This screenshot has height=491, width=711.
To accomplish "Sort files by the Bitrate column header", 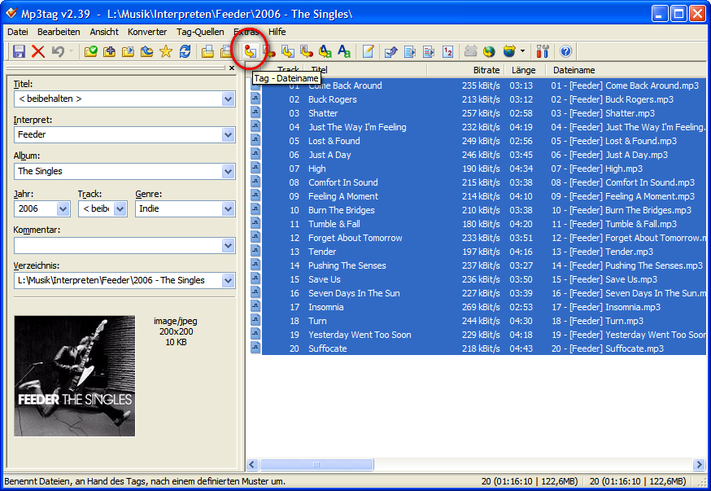I will [x=465, y=70].
